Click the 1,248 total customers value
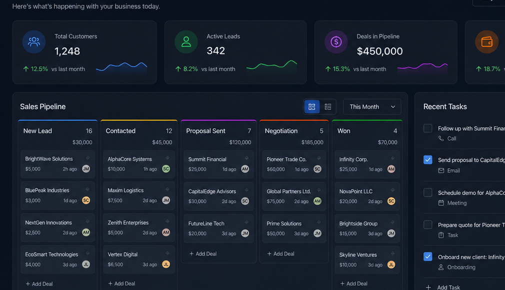Screen dimensions: 505x290 click(x=67, y=51)
